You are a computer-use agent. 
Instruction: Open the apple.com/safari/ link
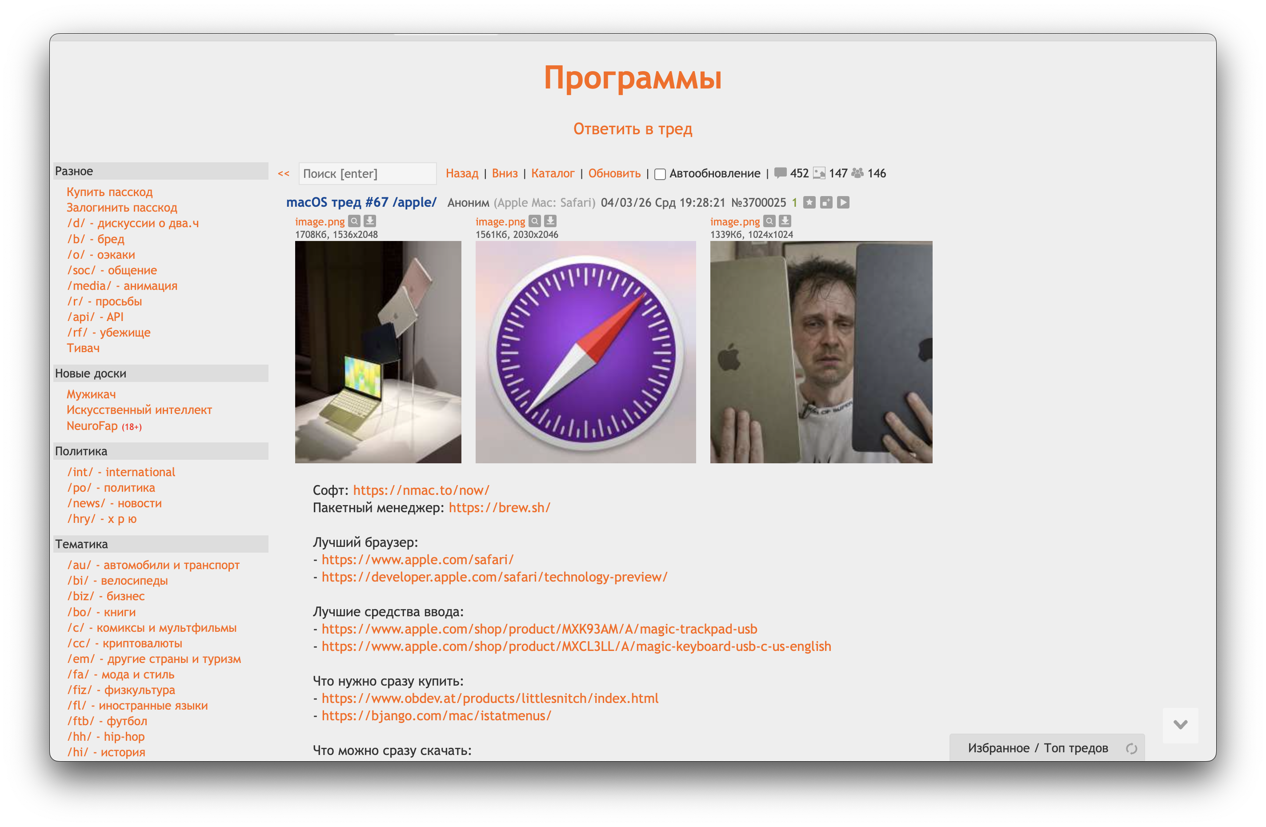(417, 559)
